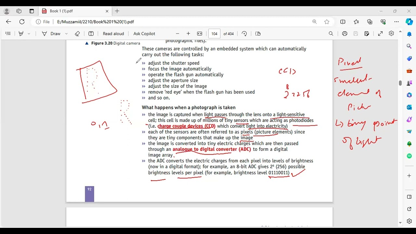Open Spotify in the sidebar
This screenshot has height=234, width=416.
(409, 156)
